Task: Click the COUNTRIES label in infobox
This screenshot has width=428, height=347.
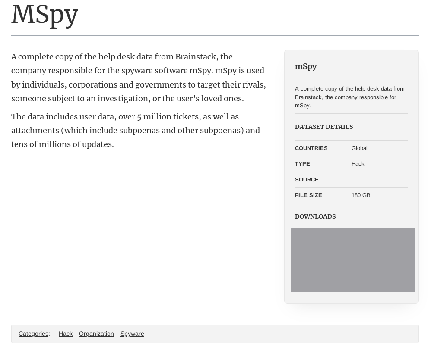Action: coord(311,148)
